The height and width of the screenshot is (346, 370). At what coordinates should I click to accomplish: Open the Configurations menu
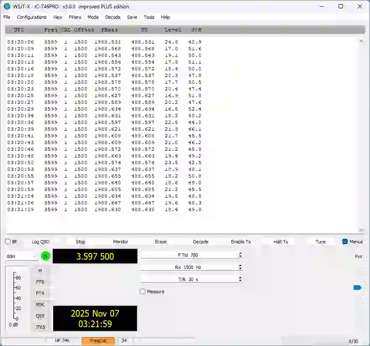coord(31,17)
